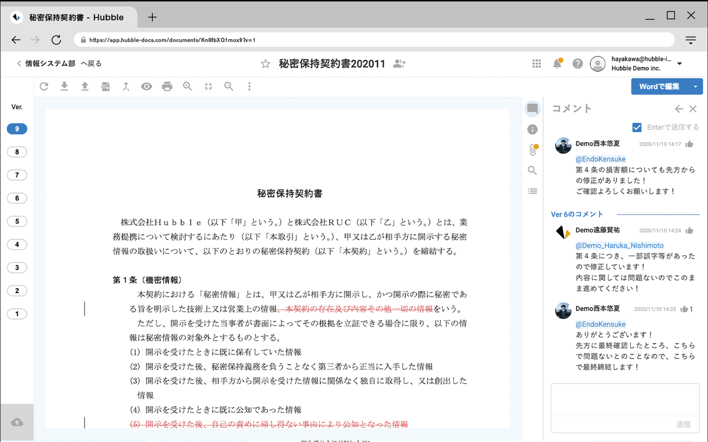Screen dimensions: 708x442
Task: Click the Wordで編集 button
Action: 659,87
